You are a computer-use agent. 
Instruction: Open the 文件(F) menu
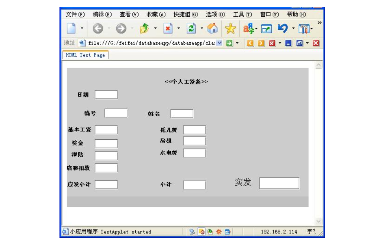tap(75, 14)
